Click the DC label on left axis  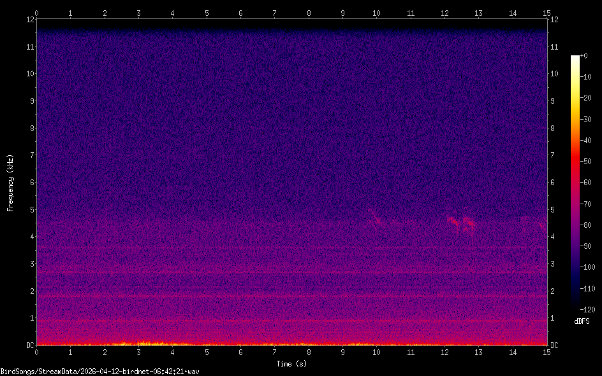coord(29,345)
